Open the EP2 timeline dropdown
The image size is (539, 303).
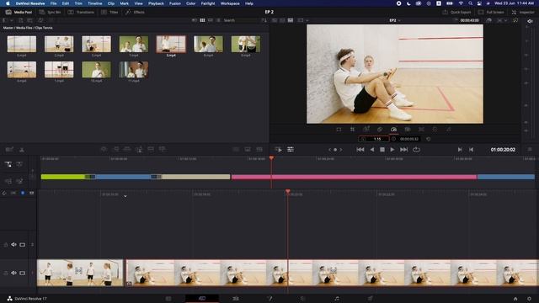395,20
